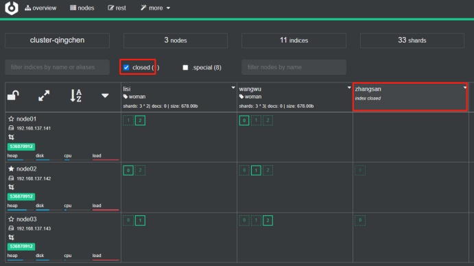The image size is (474, 266).
Task: Focus the filter indices by name field
Action: coord(57,67)
